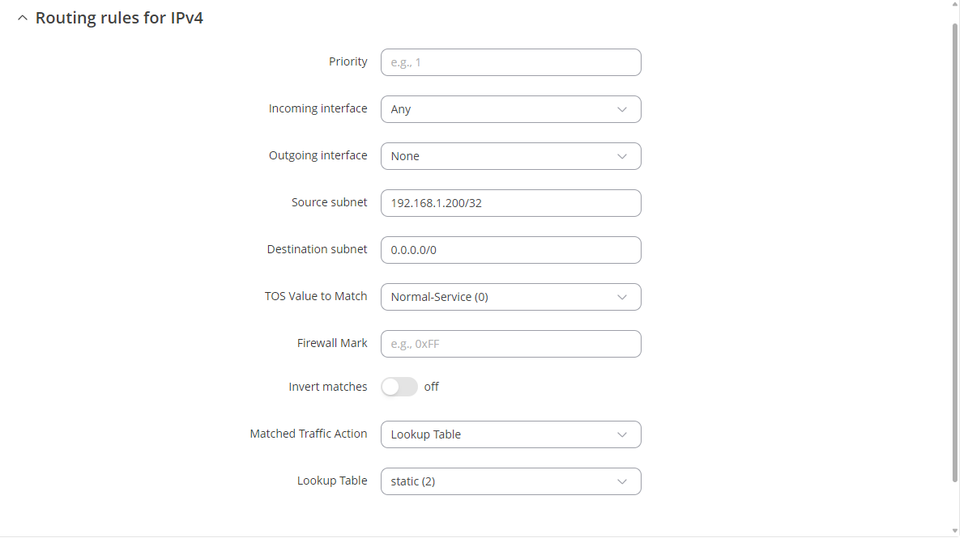Expand the TOS Value to Match dropdown

510,297
